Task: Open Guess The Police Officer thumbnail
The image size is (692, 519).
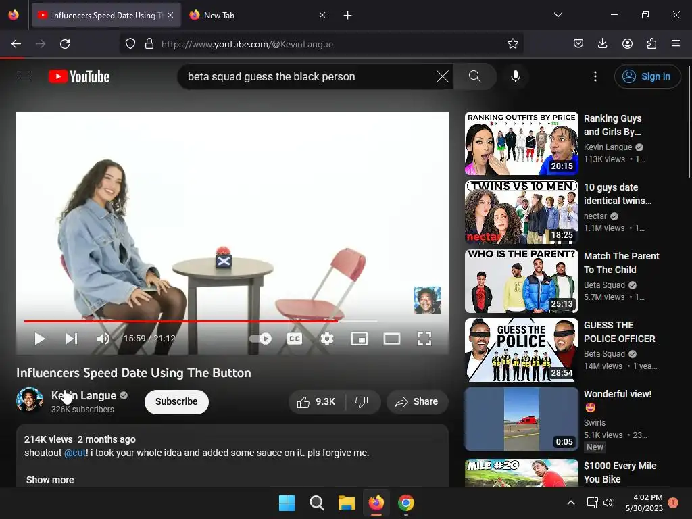Action: (521, 349)
